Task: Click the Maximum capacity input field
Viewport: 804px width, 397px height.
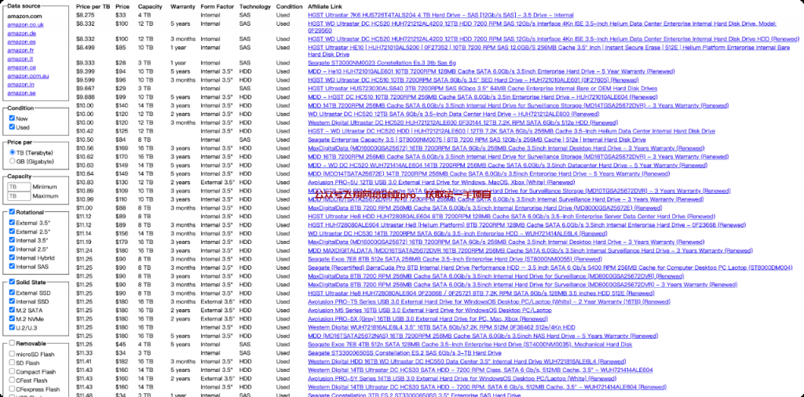Action: (18, 195)
